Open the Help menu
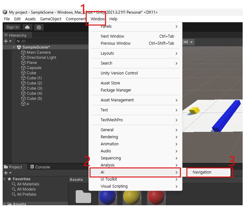 113,19
